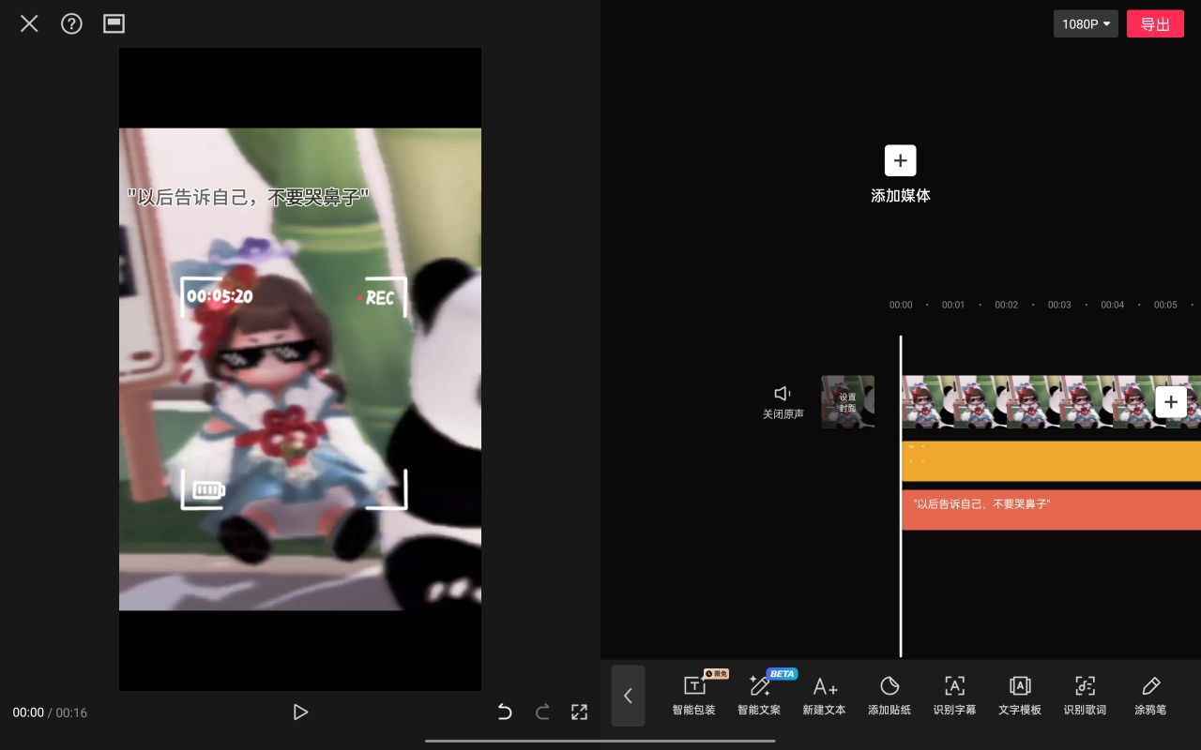This screenshot has height=750, width=1201.
Task: Undo the last edit
Action: (x=505, y=712)
